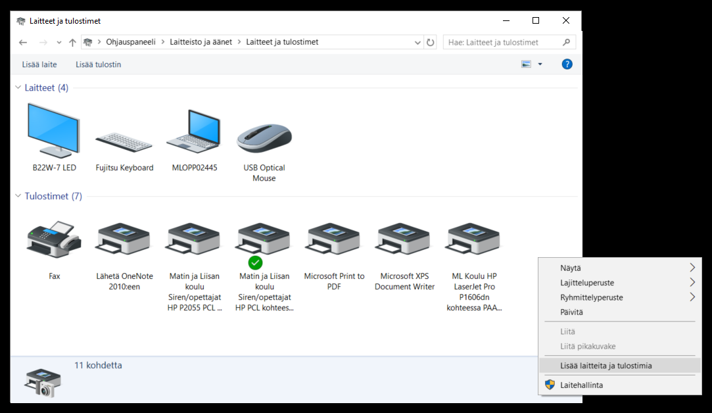712x413 pixels.
Task: Click the view options icon
Action: tap(526, 64)
